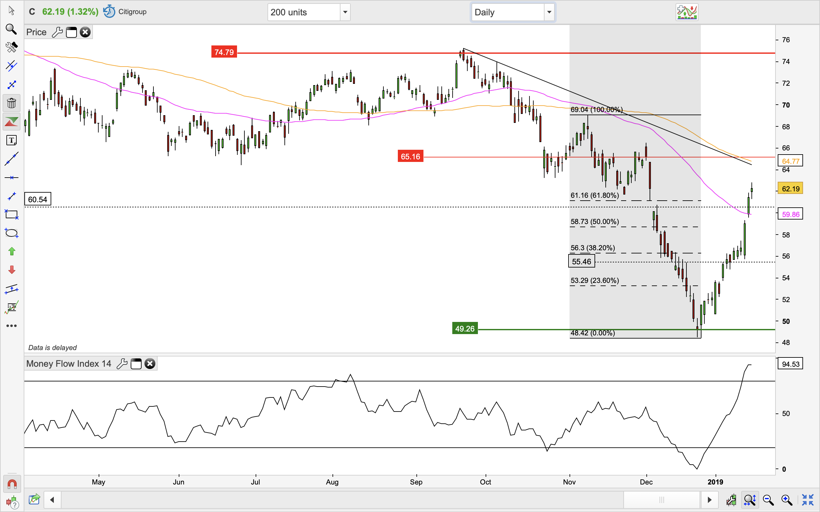
Task: Close the Money Flow Index panel
Action: [x=150, y=364]
